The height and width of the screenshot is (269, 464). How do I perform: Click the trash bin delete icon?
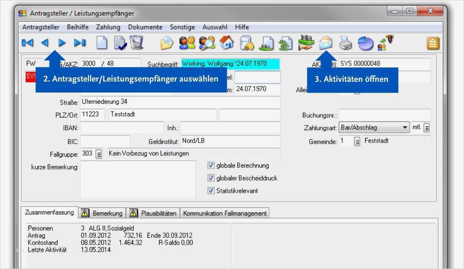pyautogui.click(x=137, y=42)
